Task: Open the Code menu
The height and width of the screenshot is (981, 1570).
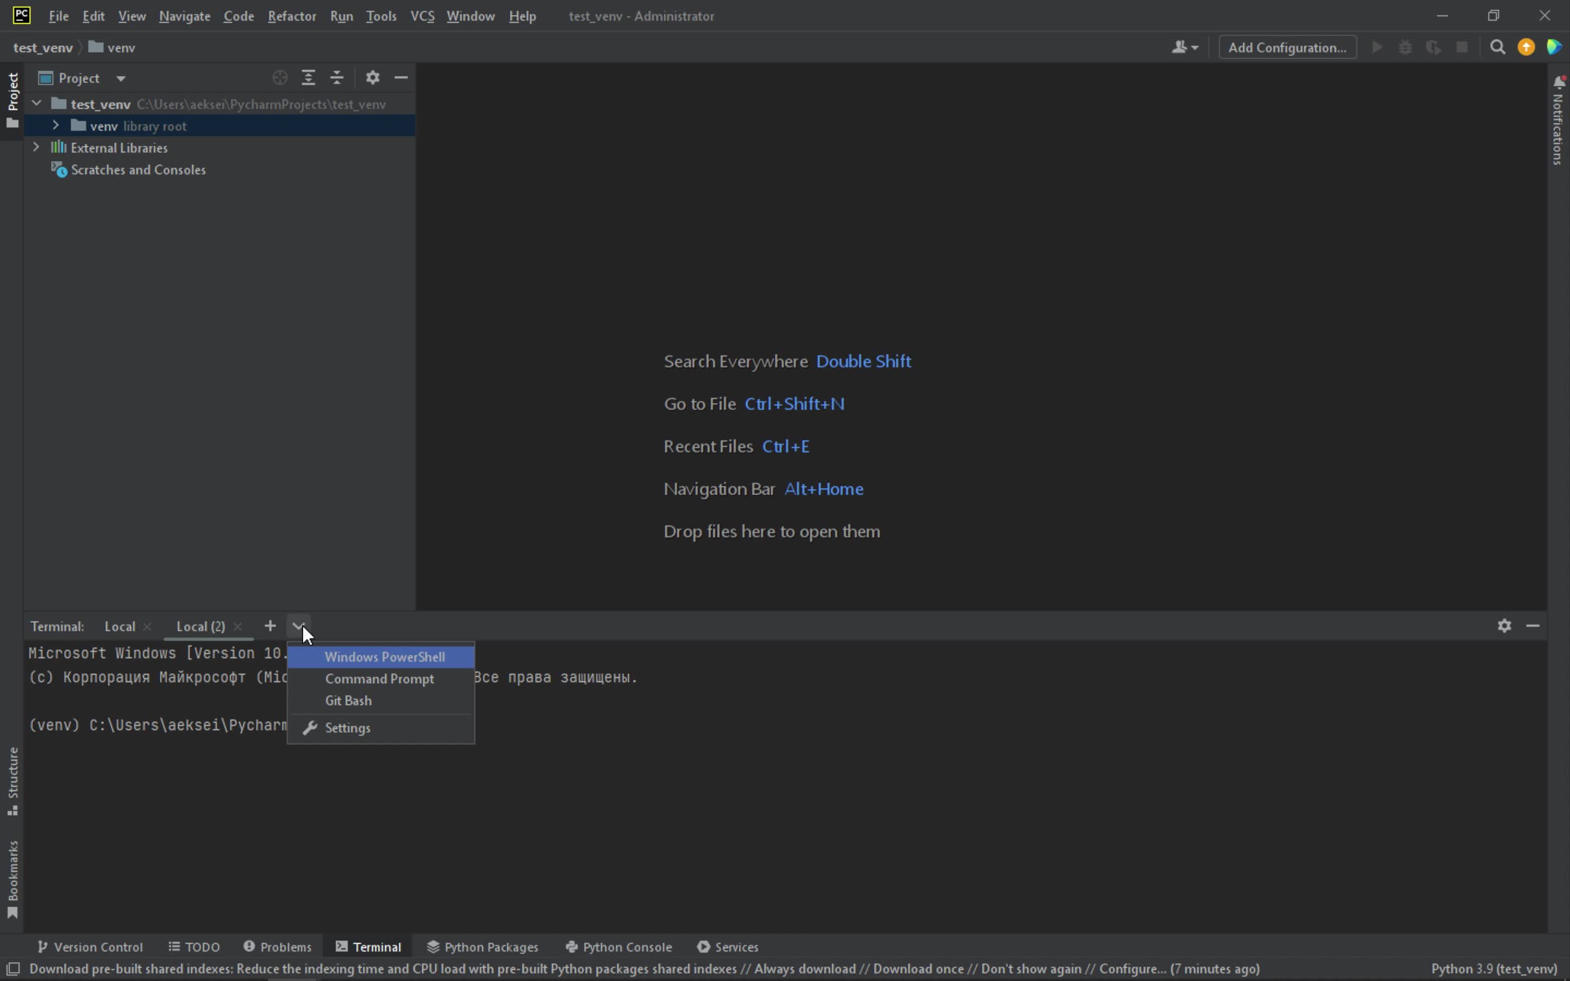Action: tap(238, 16)
